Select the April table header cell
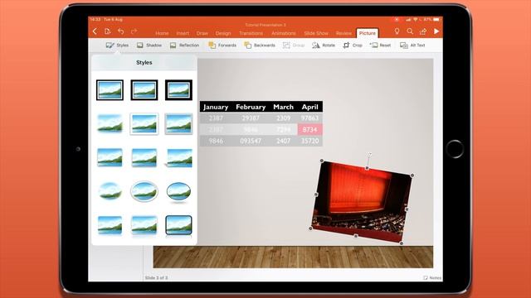 coord(309,107)
